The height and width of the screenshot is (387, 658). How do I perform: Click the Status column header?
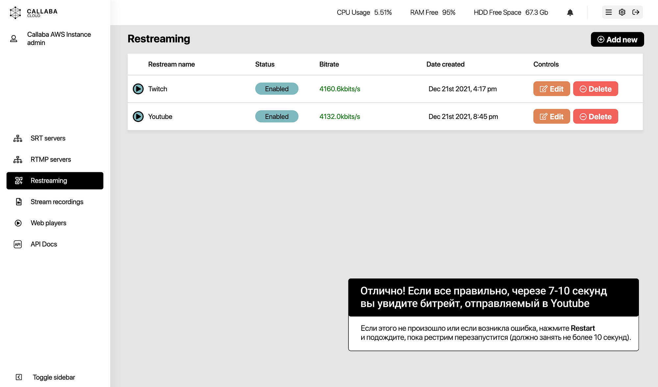265,64
